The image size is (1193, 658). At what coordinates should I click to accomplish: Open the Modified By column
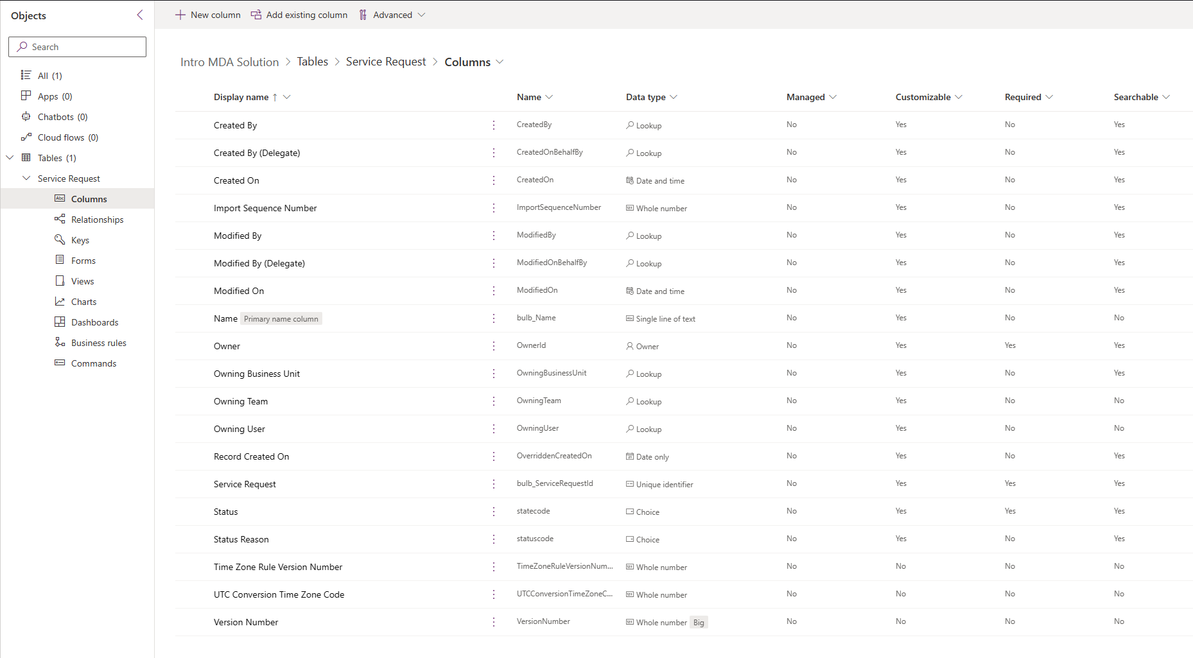click(x=238, y=236)
